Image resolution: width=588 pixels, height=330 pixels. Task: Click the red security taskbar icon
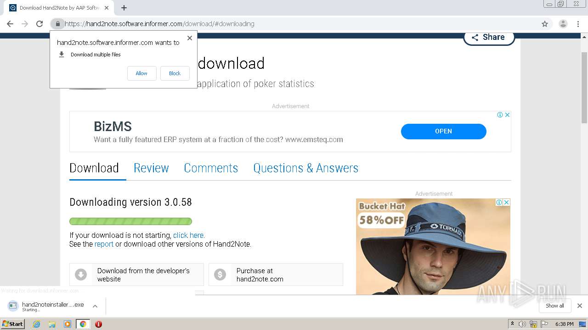(98, 324)
